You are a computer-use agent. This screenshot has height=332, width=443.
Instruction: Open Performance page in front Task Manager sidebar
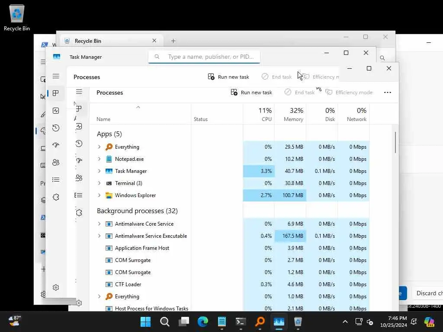tap(79, 126)
